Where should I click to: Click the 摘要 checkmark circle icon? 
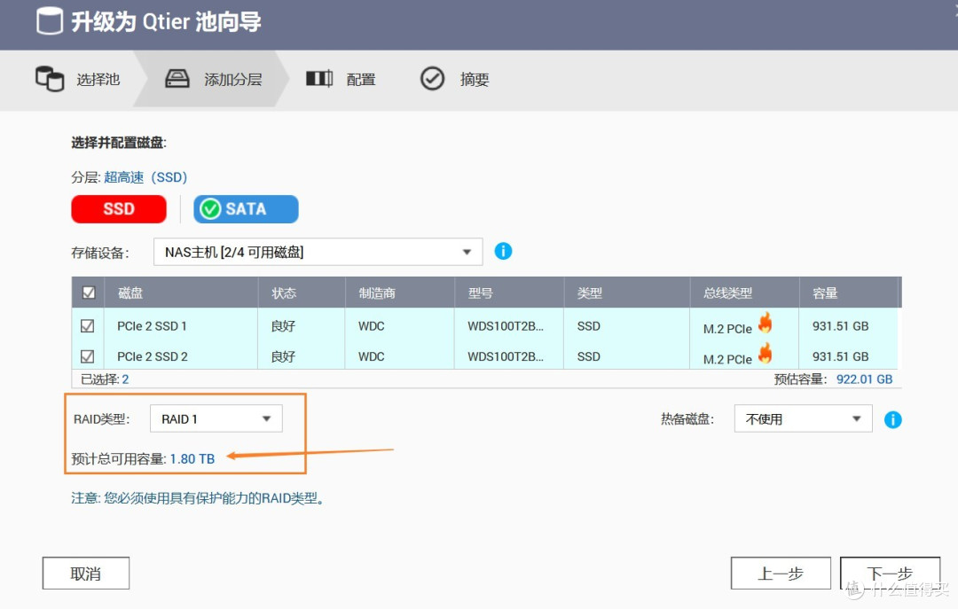coord(433,79)
